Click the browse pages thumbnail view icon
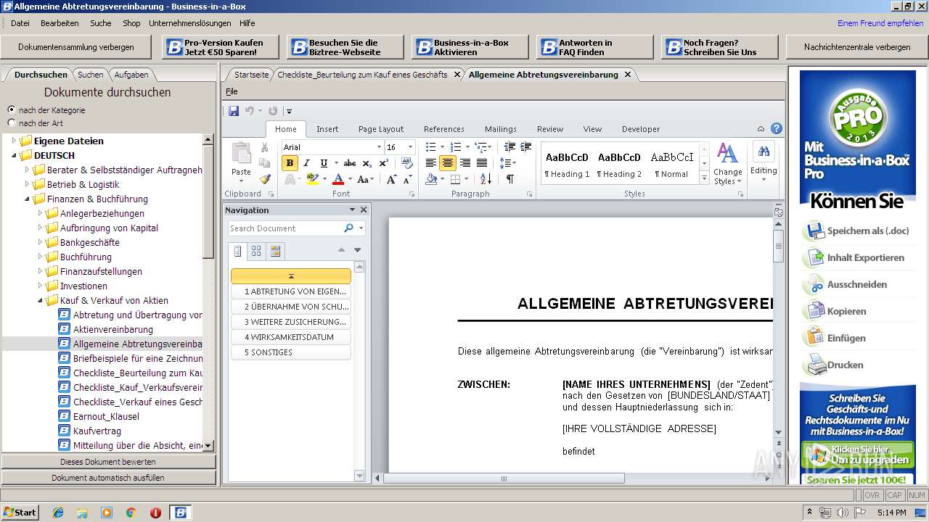Screen dimensions: 929x522 pyautogui.click(x=256, y=251)
